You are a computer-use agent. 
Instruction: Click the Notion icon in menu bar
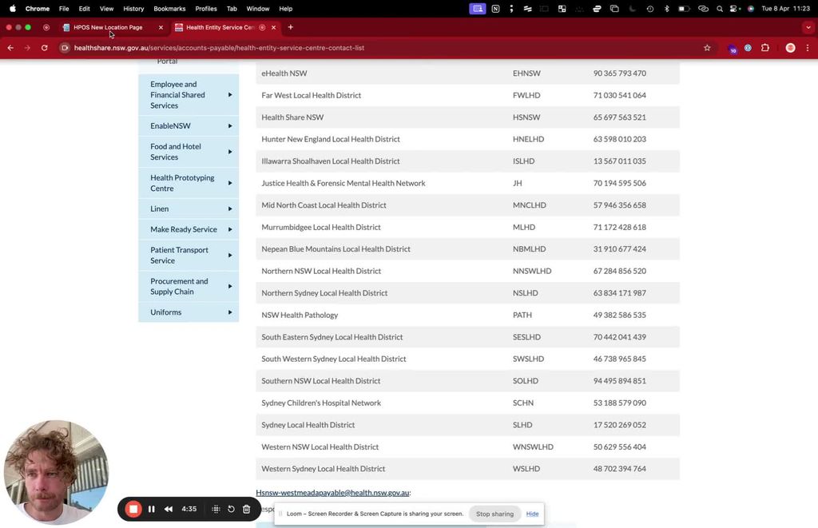coord(495,8)
